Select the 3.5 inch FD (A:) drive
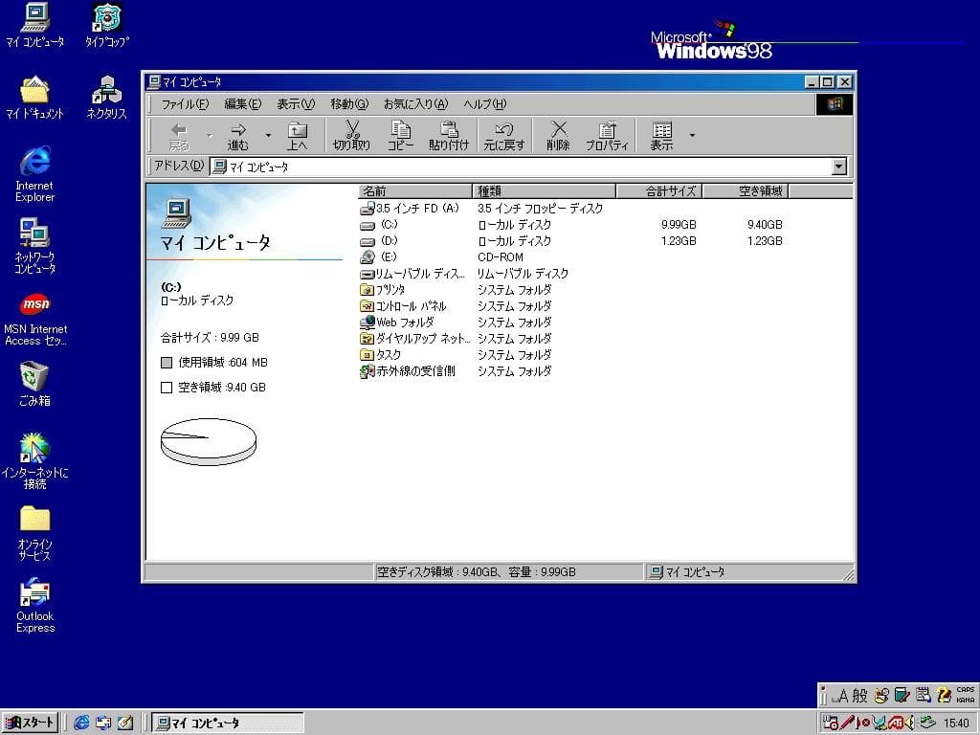 [412, 208]
